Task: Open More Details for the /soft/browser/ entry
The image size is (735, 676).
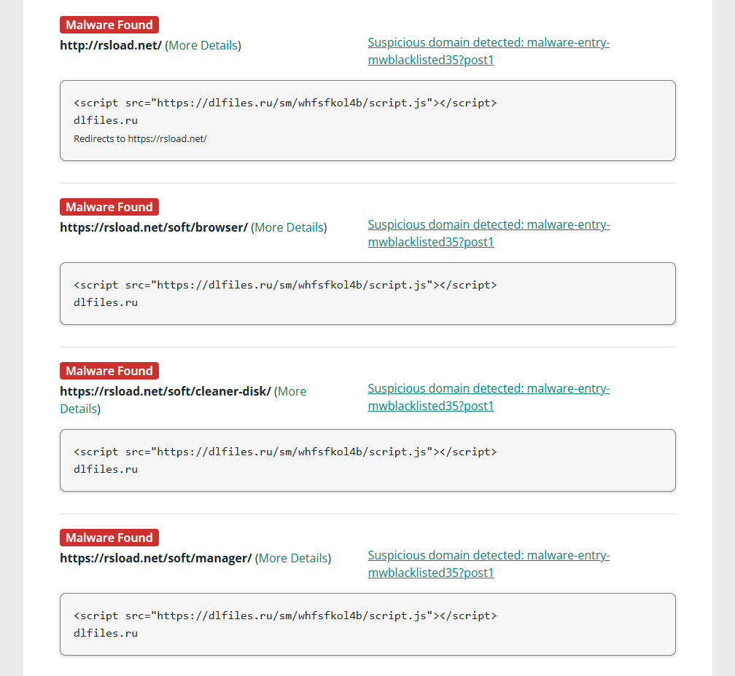Action: click(289, 227)
